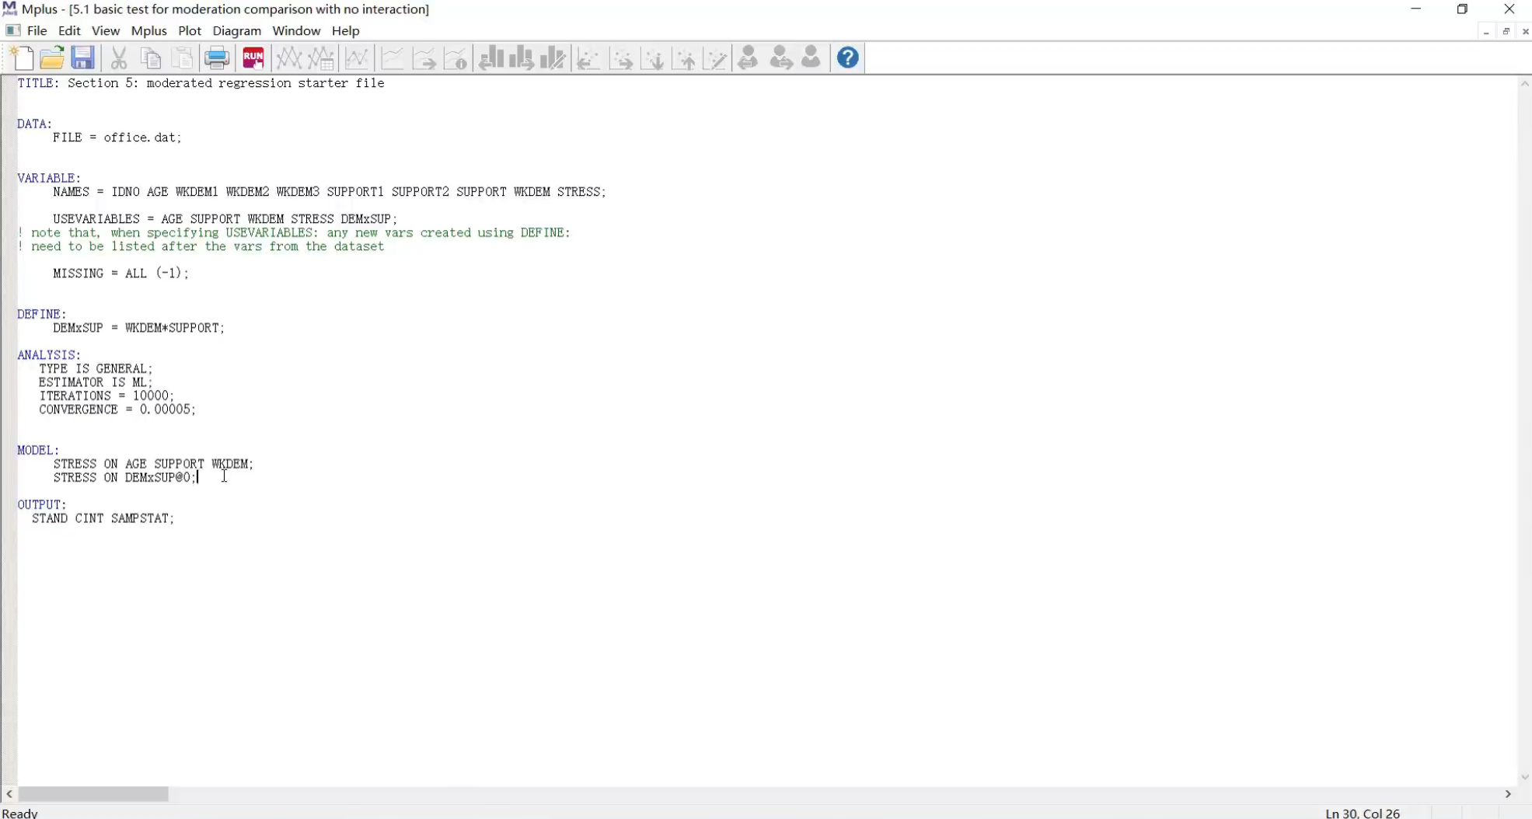Open the View menu

(106, 31)
